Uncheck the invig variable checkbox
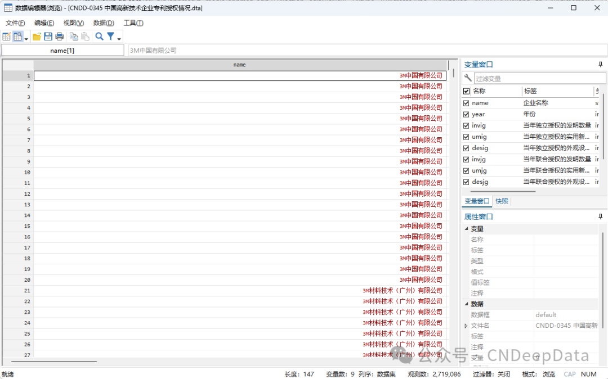608x379 pixels. coord(467,126)
